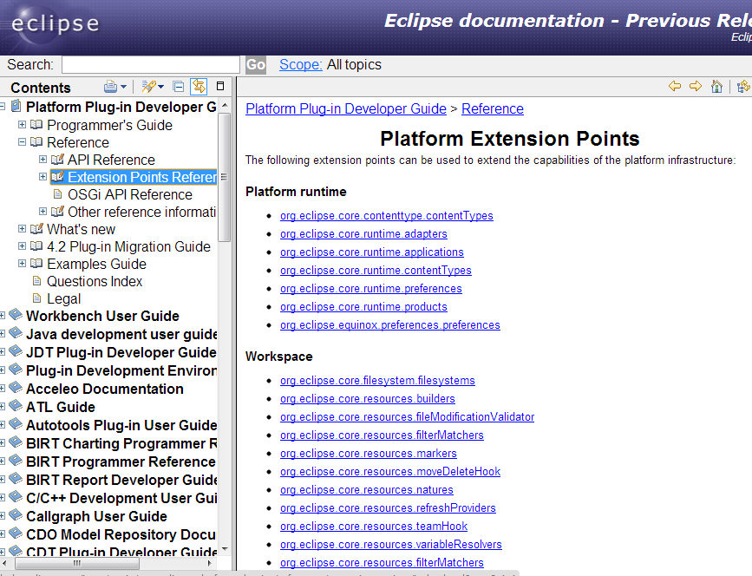
Task: Click Platform Plug-in Developer Guide breadcrumb link
Action: (346, 109)
